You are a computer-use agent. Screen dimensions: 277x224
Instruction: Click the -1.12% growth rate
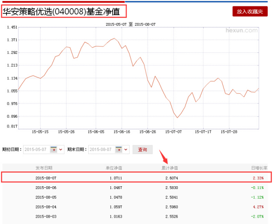(258, 197)
